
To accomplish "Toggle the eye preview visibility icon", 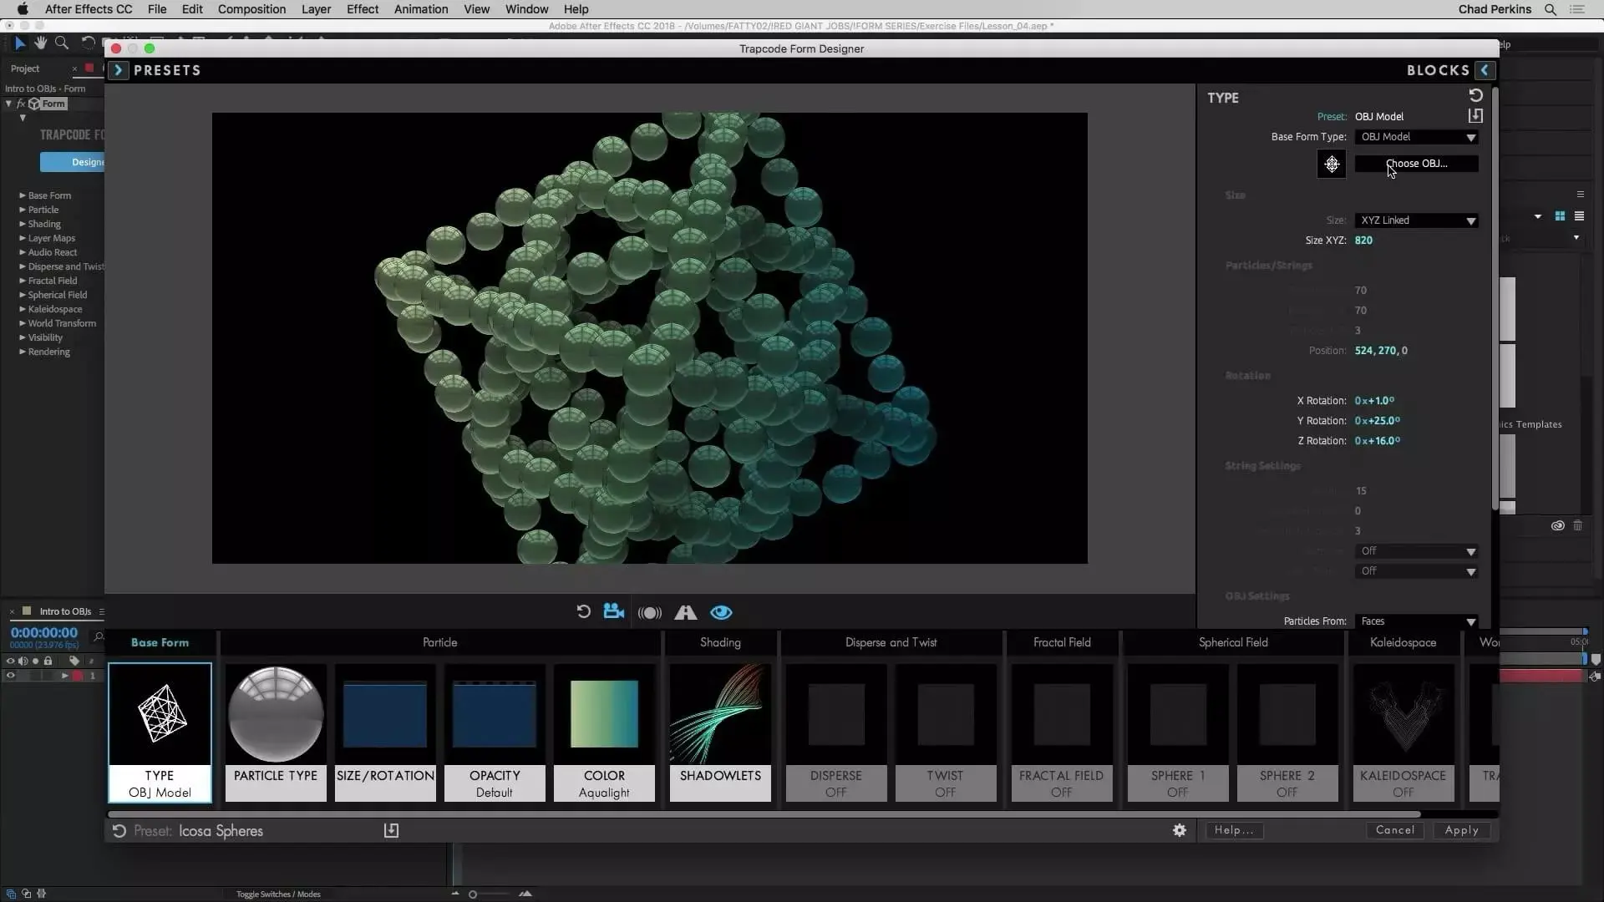I will point(721,613).
